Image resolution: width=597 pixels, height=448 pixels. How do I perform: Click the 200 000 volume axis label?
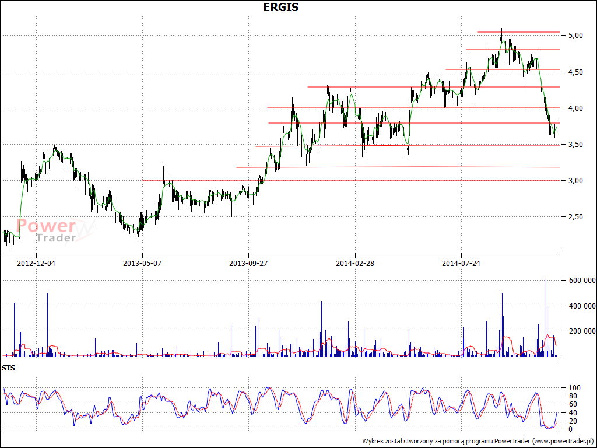click(582, 331)
